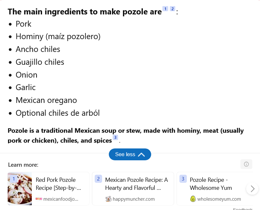Image resolution: width=260 pixels, height=210 pixels.
Task: Click the Feedback link at bottom
Action: coord(243,209)
